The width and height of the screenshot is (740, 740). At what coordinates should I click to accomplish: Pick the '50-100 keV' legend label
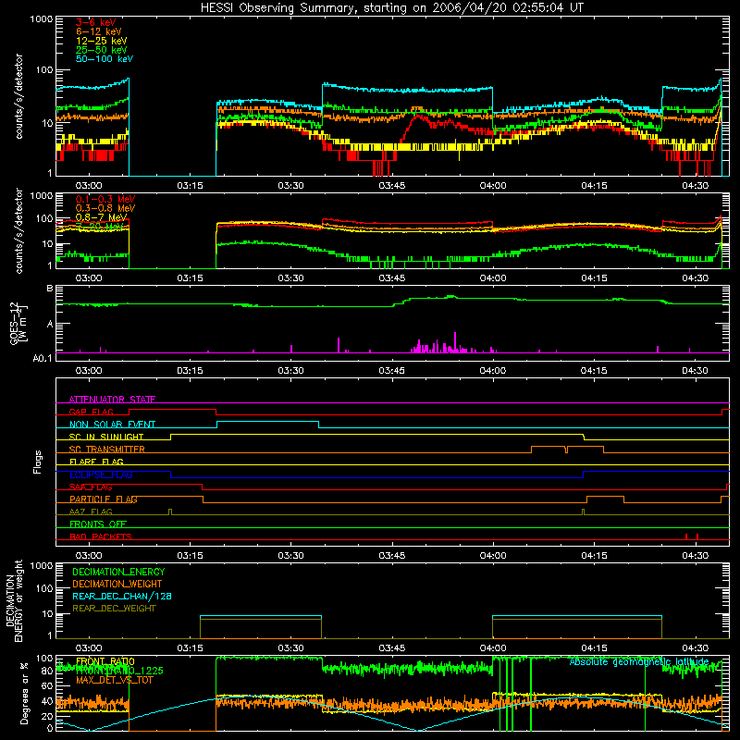[x=105, y=59]
